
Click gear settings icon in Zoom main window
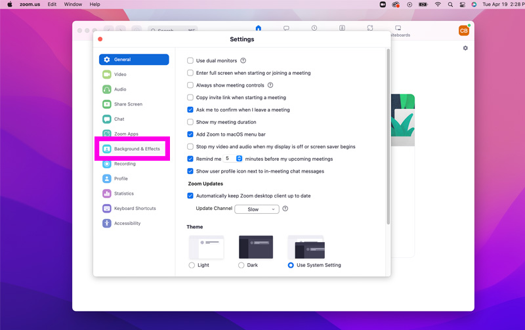[x=465, y=48]
